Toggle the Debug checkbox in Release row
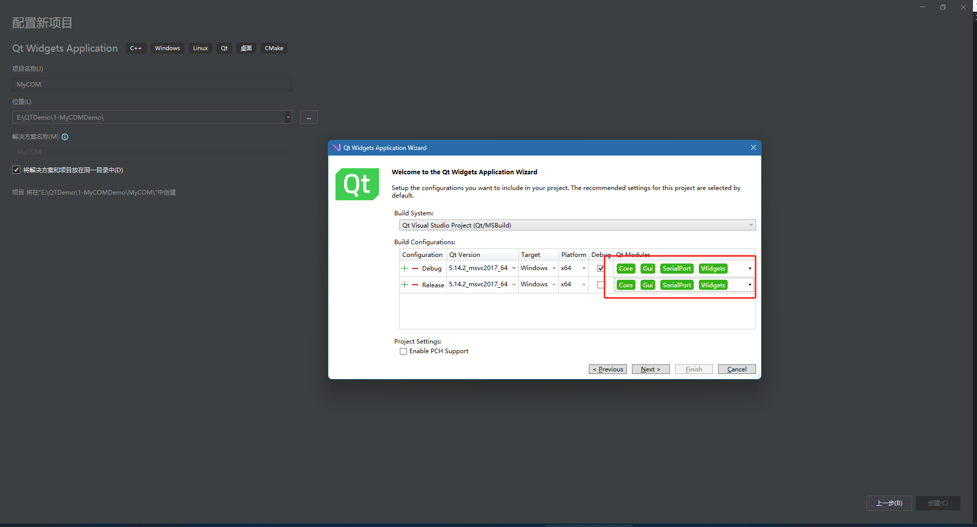The height and width of the screenshot is (527, 977). click(600, 285)
